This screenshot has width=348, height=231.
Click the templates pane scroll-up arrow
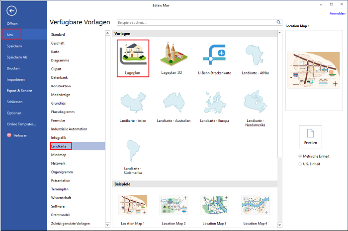(x=280, y=33)
